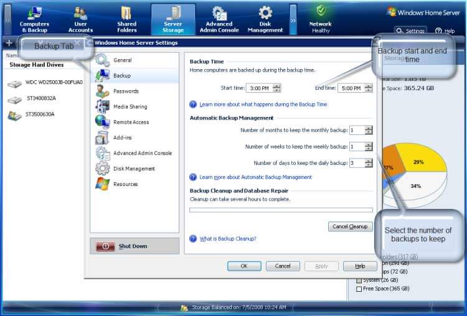Open the Advanced Admin Console tab

point(219,20)
